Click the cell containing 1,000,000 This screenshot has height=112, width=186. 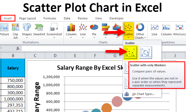point(13,99)
